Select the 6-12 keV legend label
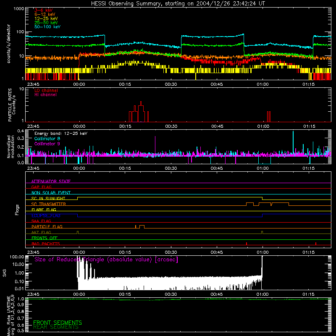 tap(45, 14)
